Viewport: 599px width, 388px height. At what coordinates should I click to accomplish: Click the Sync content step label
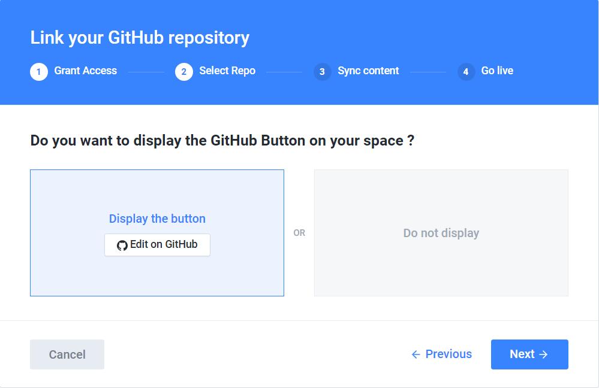coord(368,71)
